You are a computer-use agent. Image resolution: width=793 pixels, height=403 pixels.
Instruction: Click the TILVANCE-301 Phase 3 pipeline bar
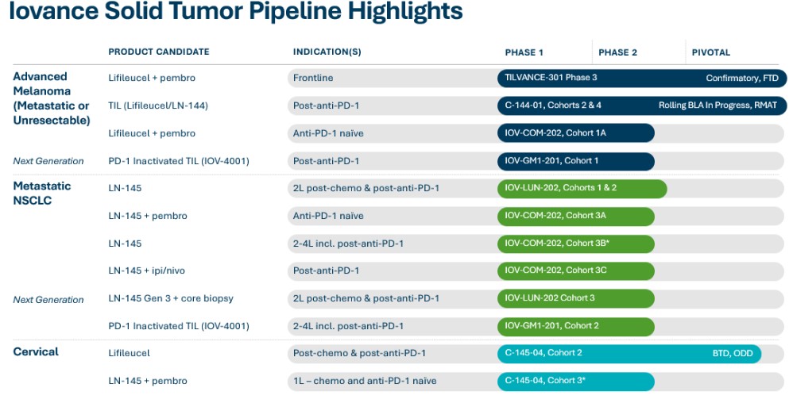point(640,78)
